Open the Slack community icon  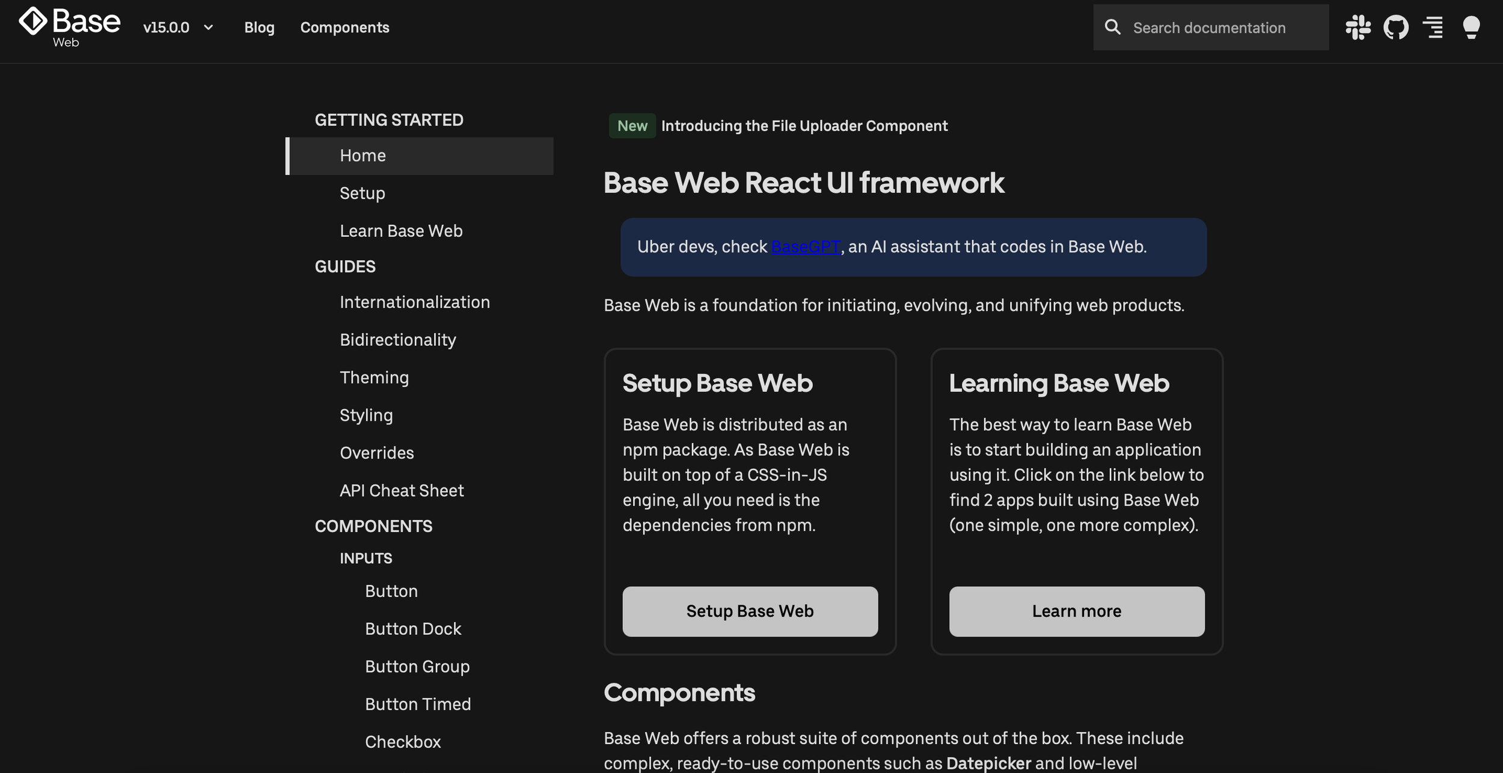1358,28
